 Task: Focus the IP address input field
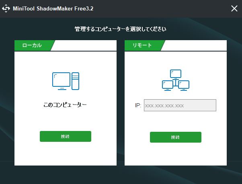pos(180,105)
